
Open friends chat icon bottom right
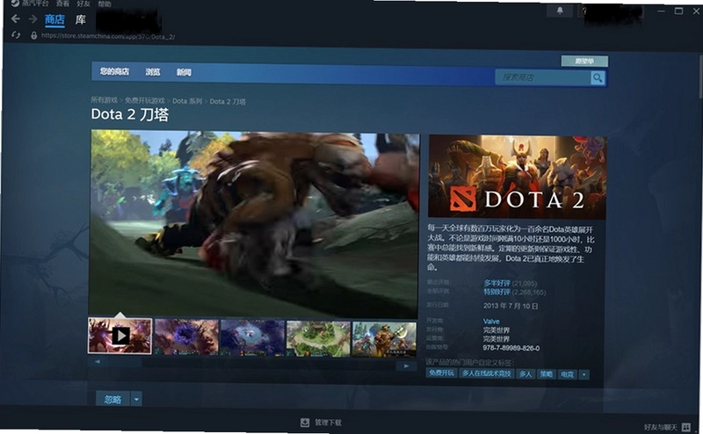686,427
